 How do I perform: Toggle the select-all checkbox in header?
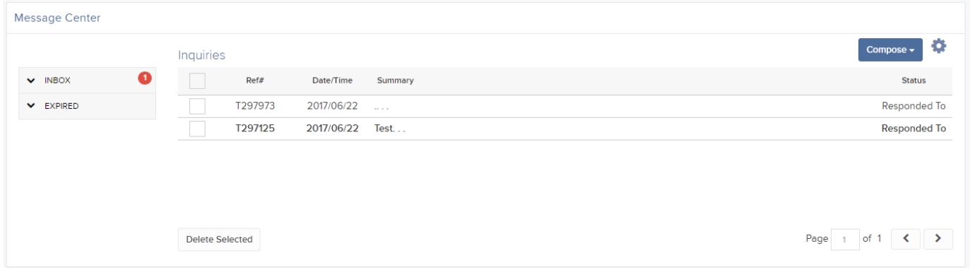click(x=197, y=81)
